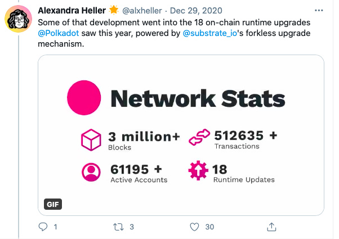Viewport: 339px width, 239px height.
Task: Open the share tweet upload icon
Action: pos(271,227)
